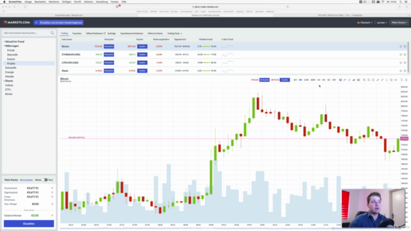
Task: Click the blue Einzahlen button
Action: coord(29,224)
